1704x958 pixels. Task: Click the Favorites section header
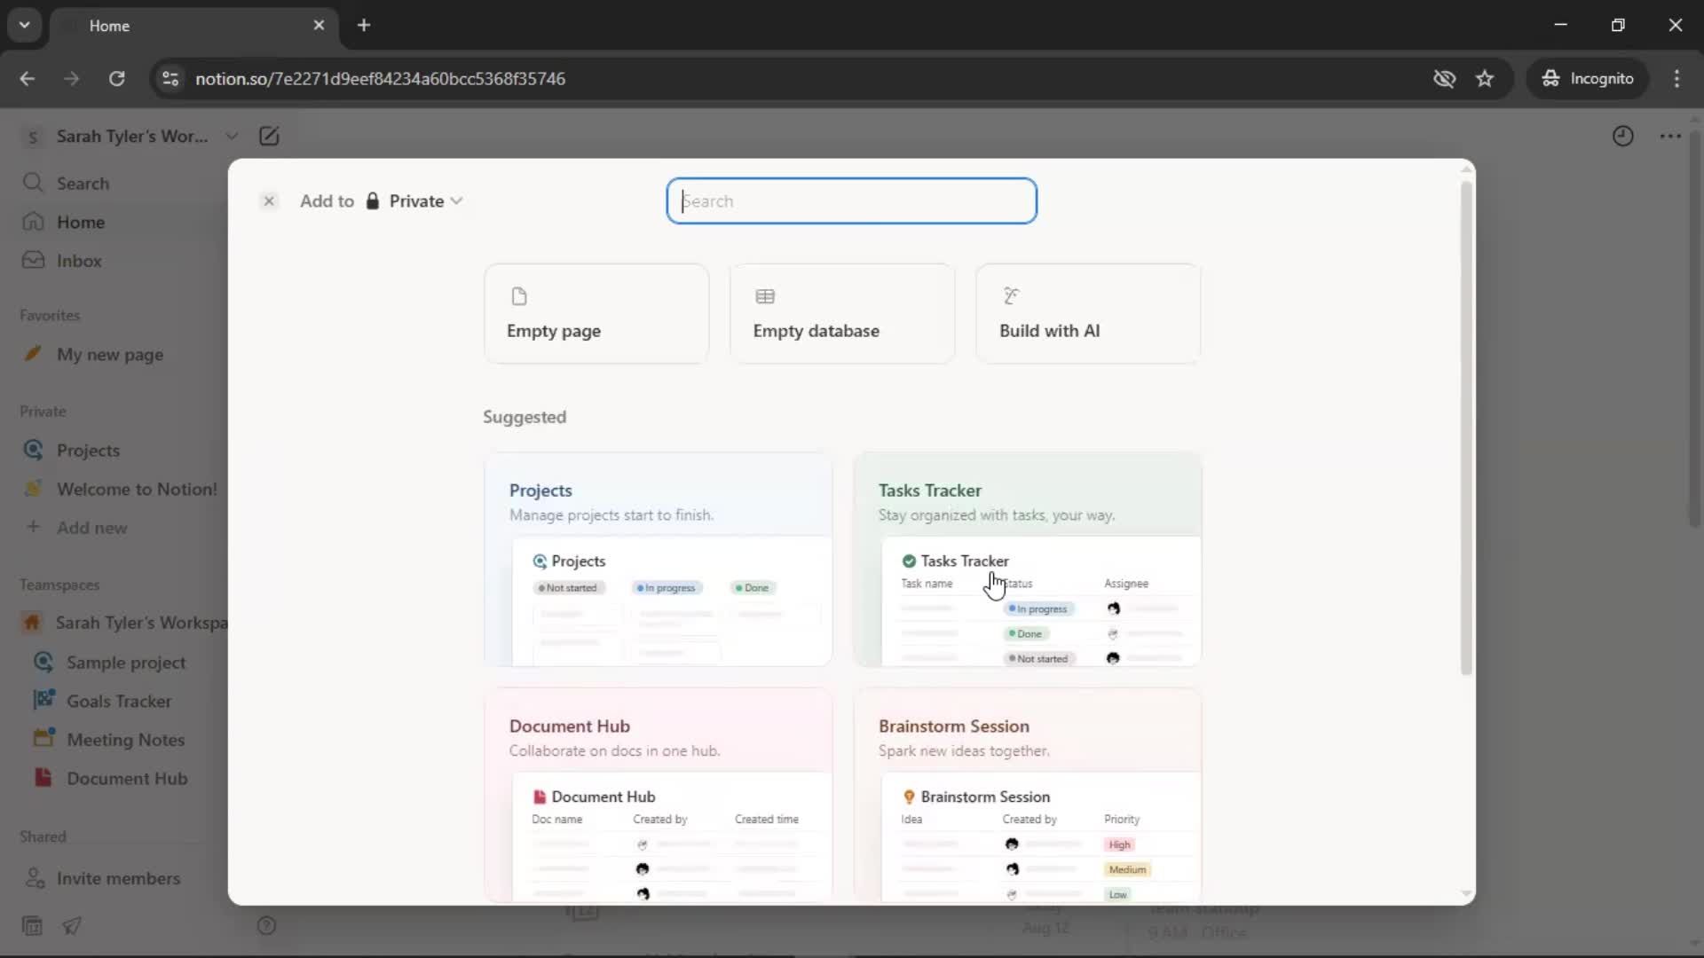coord(50,316)
